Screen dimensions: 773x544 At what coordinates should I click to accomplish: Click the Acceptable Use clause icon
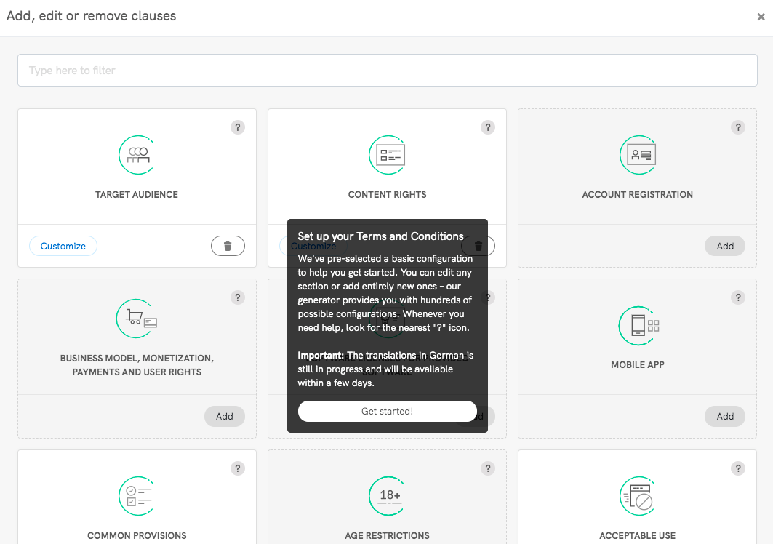pos(638,496)
